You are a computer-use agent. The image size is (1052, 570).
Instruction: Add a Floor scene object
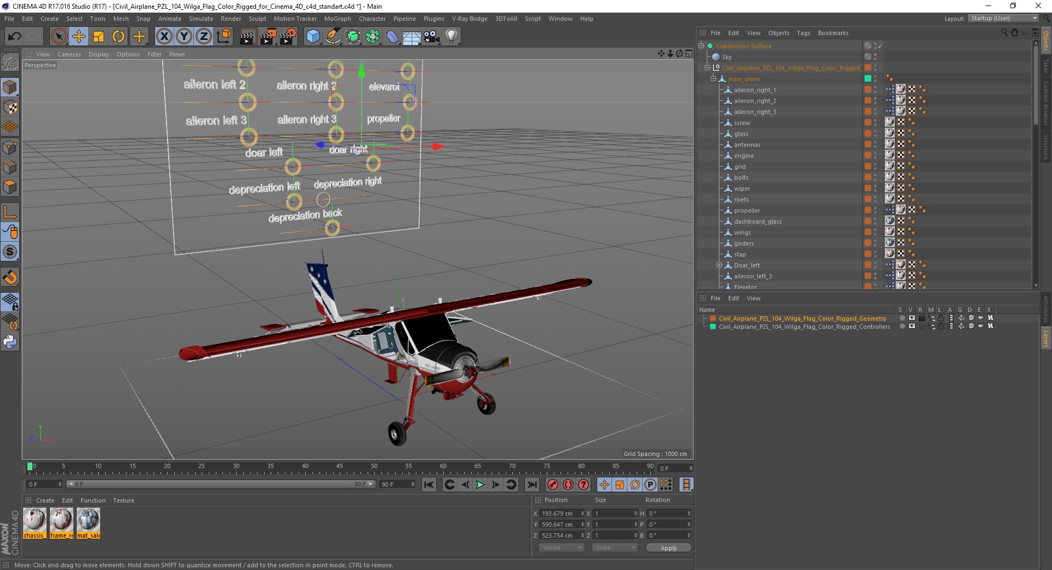pos(412,37)
